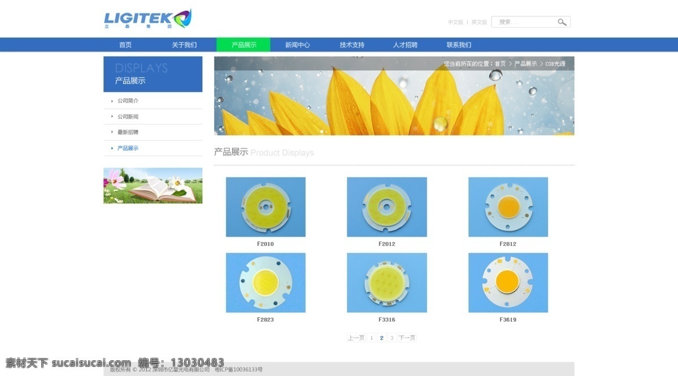Jump to page 1 in pagination

pos(371,338)
